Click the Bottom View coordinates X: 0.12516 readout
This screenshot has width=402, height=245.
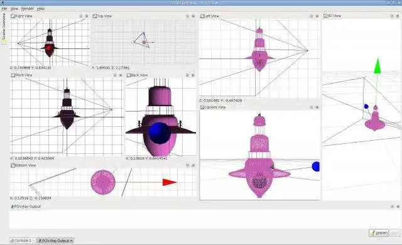(31, 198)
